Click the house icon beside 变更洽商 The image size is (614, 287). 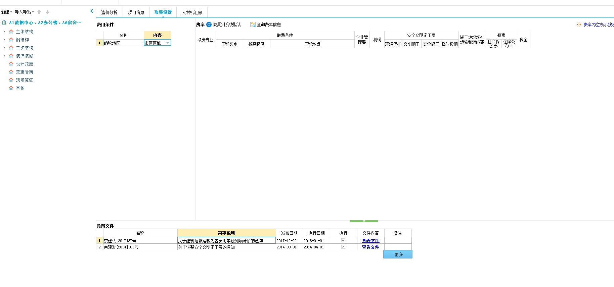coord(11,72)
